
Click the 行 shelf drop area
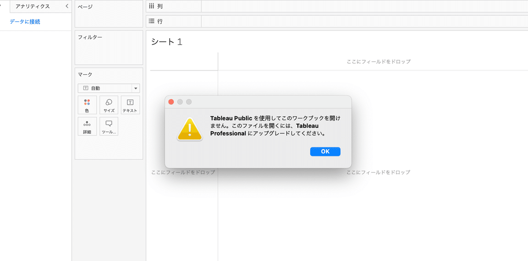[364, 21]
